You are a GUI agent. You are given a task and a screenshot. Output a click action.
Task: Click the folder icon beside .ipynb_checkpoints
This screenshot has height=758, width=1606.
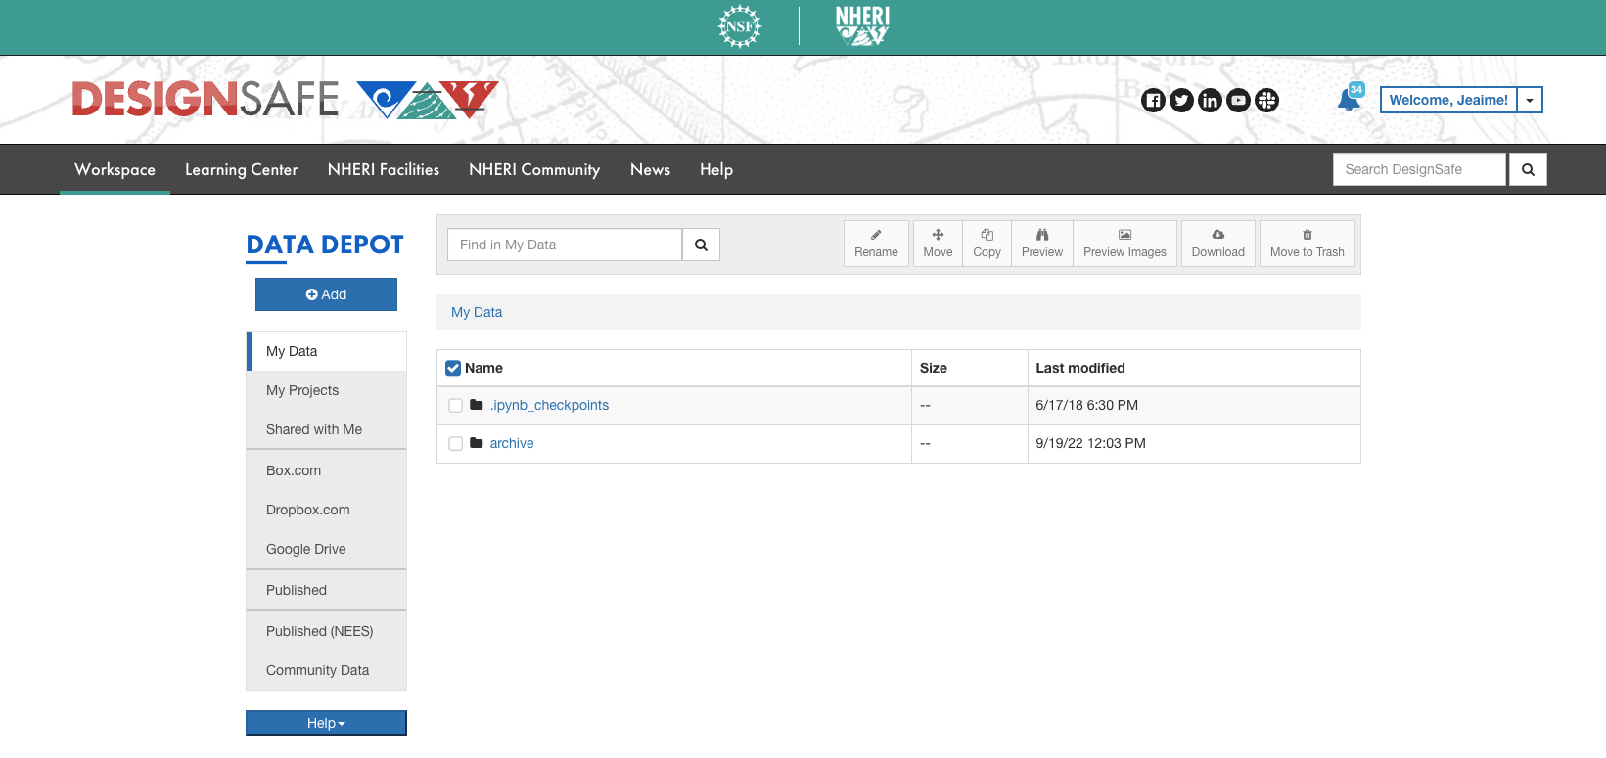coord(477,405)
